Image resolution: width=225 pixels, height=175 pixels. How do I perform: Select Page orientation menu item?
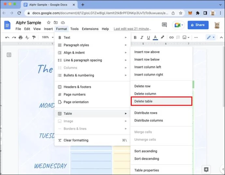pos(92,102)
